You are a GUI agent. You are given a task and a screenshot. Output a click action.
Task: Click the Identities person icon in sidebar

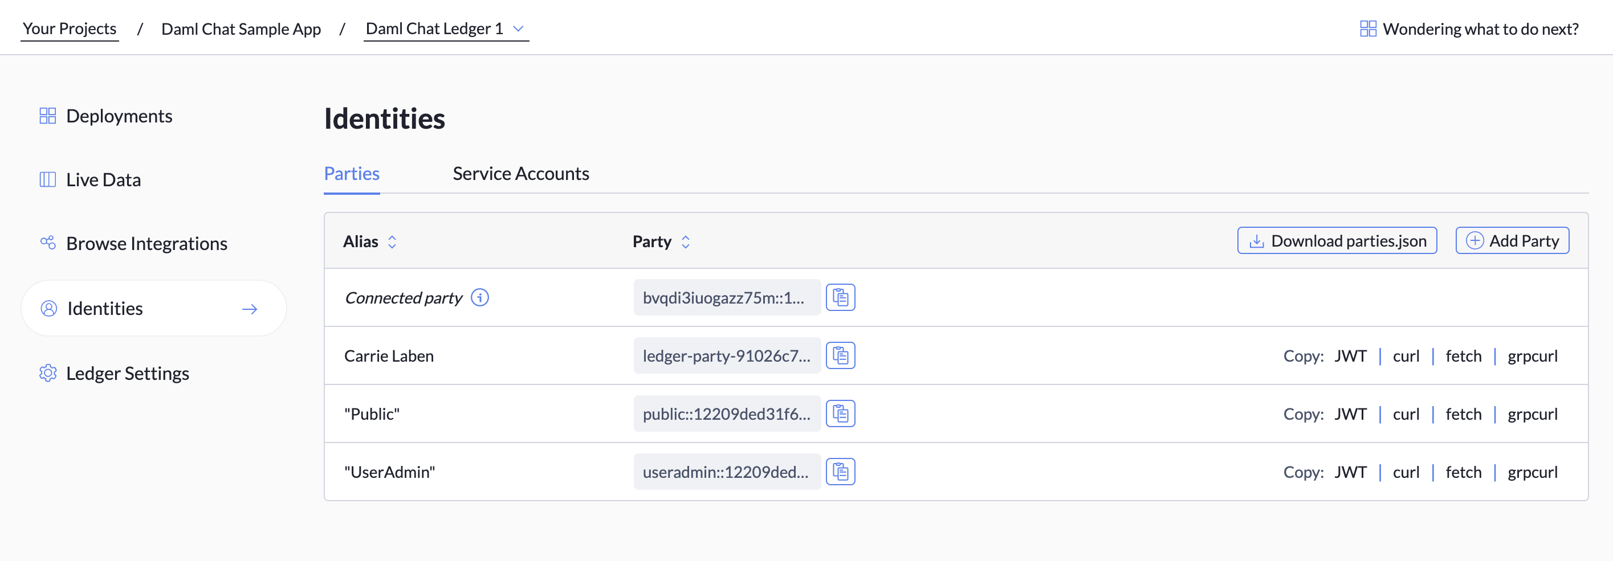[x=50, y=308]
